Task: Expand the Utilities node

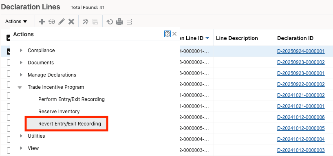Action: (21, 136)
